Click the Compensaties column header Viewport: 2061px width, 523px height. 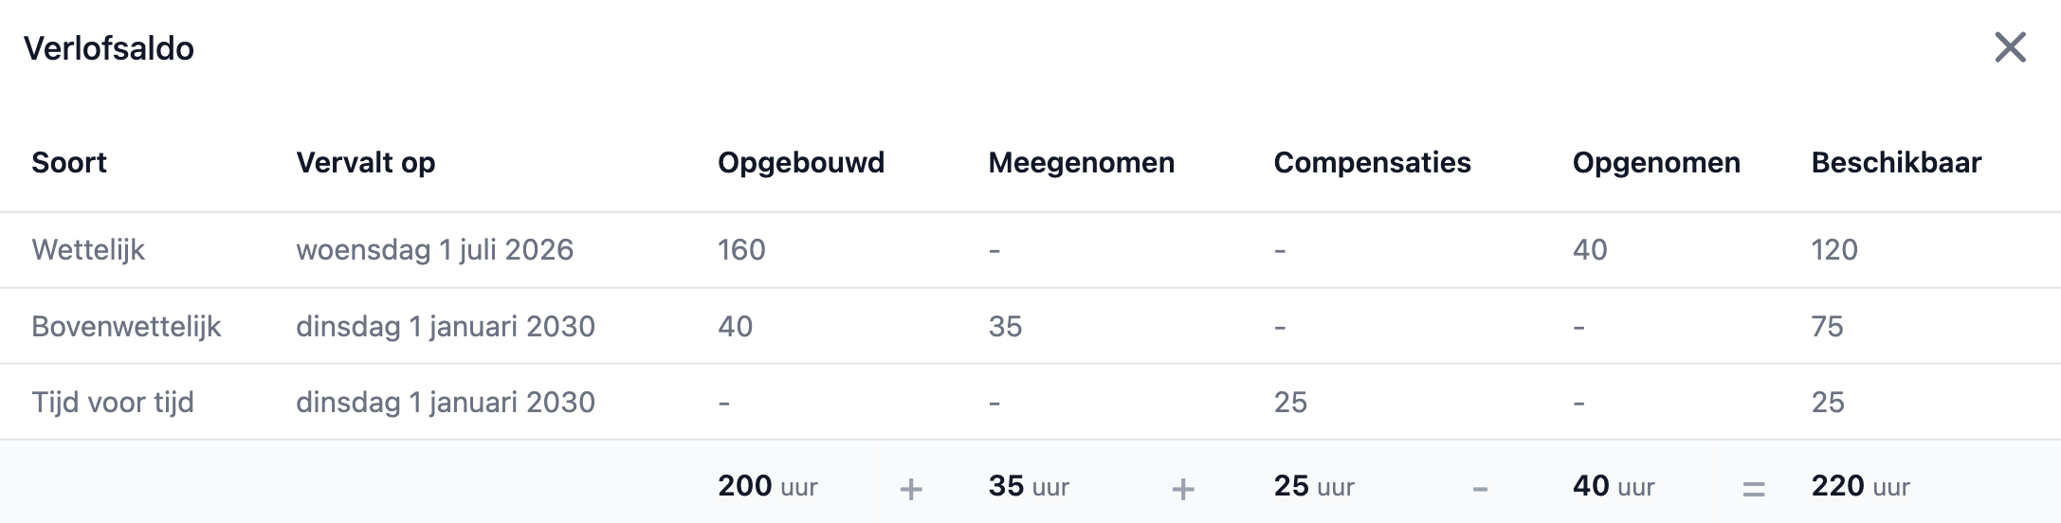point(1372,163)
